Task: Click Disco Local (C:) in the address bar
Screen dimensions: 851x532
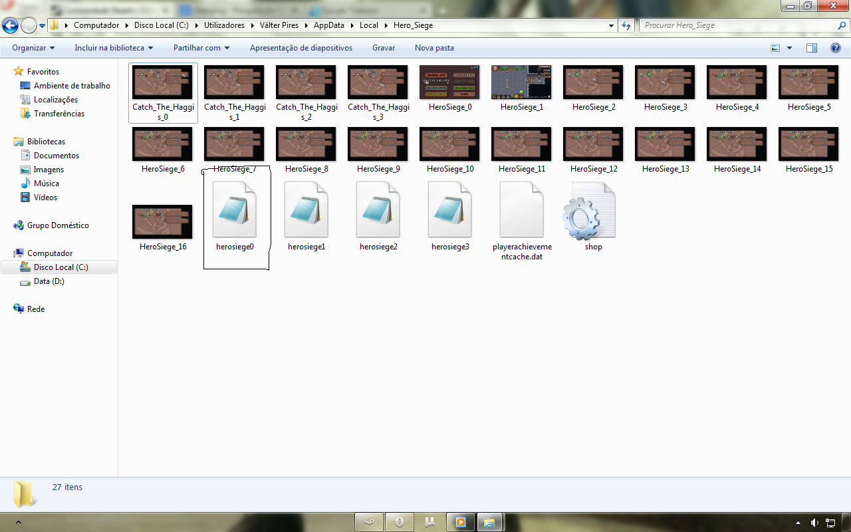Action: pos(162,25)
